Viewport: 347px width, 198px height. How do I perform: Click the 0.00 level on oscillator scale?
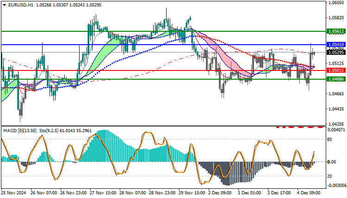coord(332,162)
